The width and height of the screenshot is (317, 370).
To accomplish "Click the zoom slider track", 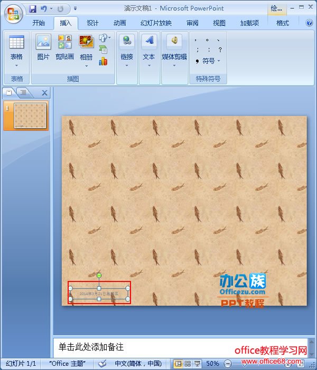I will click(x=259, y=364).
